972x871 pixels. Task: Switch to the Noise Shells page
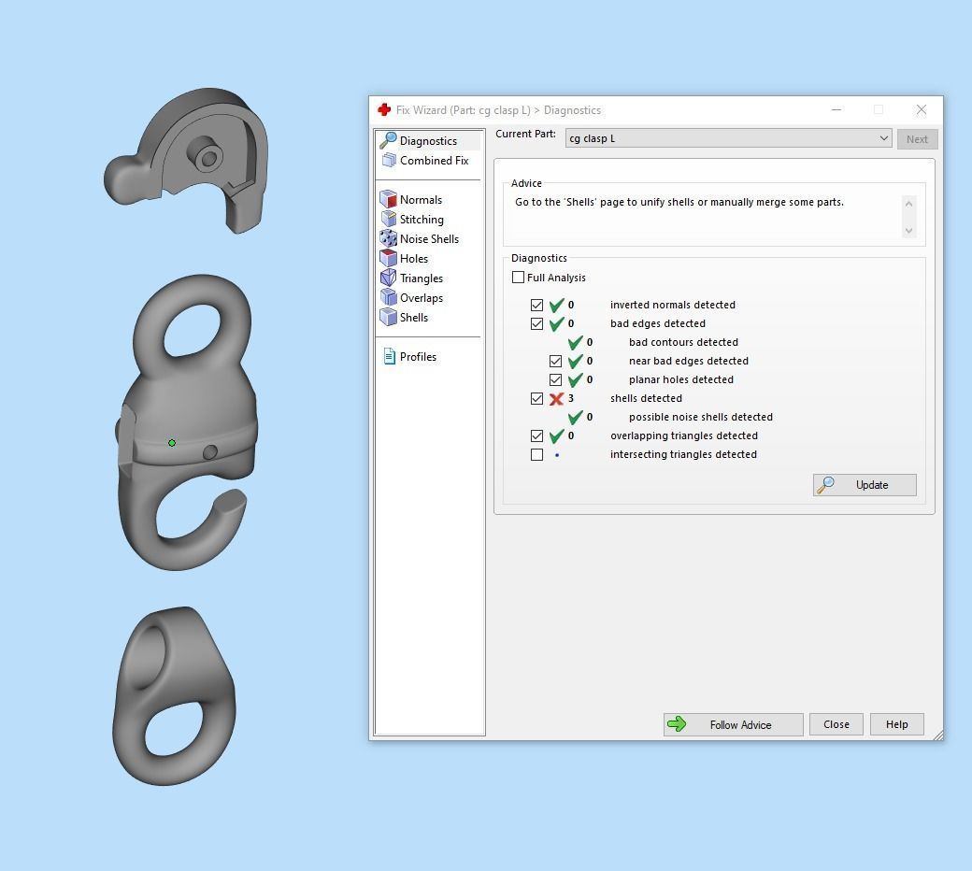coord(429,239)
